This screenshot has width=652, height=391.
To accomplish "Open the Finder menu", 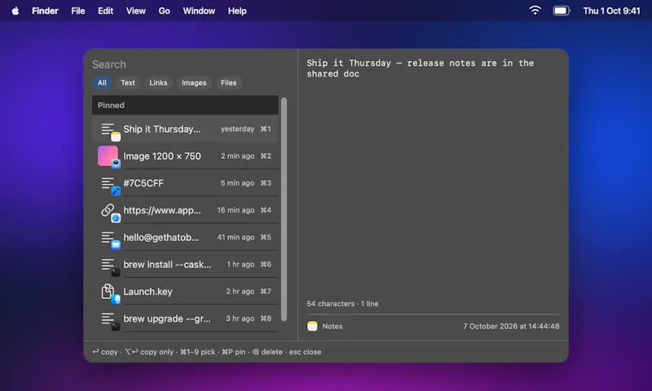I will click(x=45, y=11).
